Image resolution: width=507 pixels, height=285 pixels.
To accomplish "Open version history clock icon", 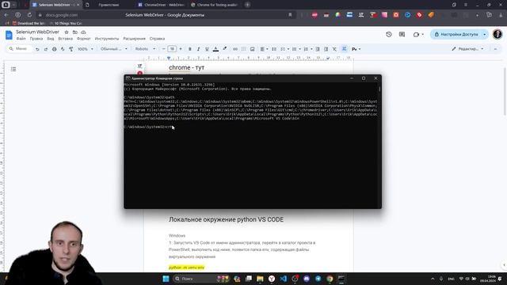I will pos(389,34).
